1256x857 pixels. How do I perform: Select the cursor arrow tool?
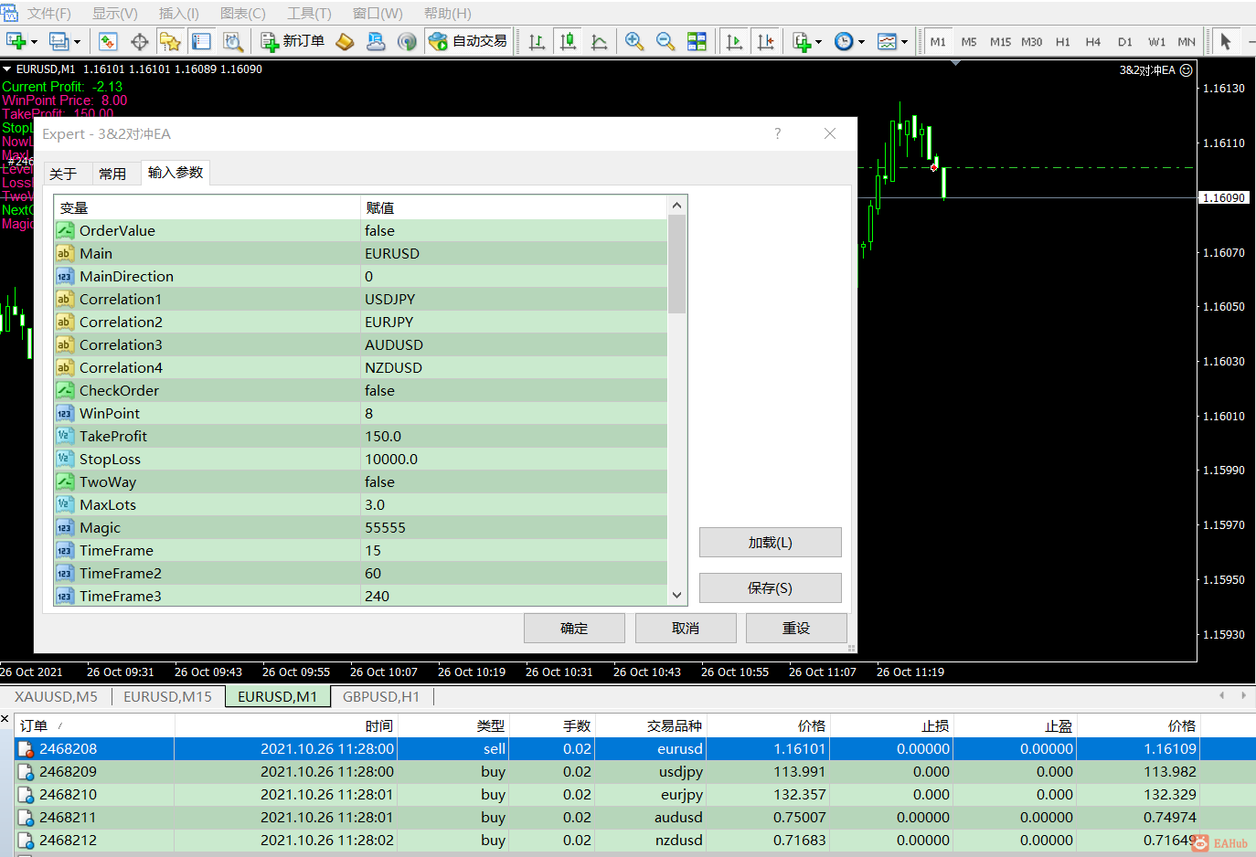click(x=1226, y=41)
